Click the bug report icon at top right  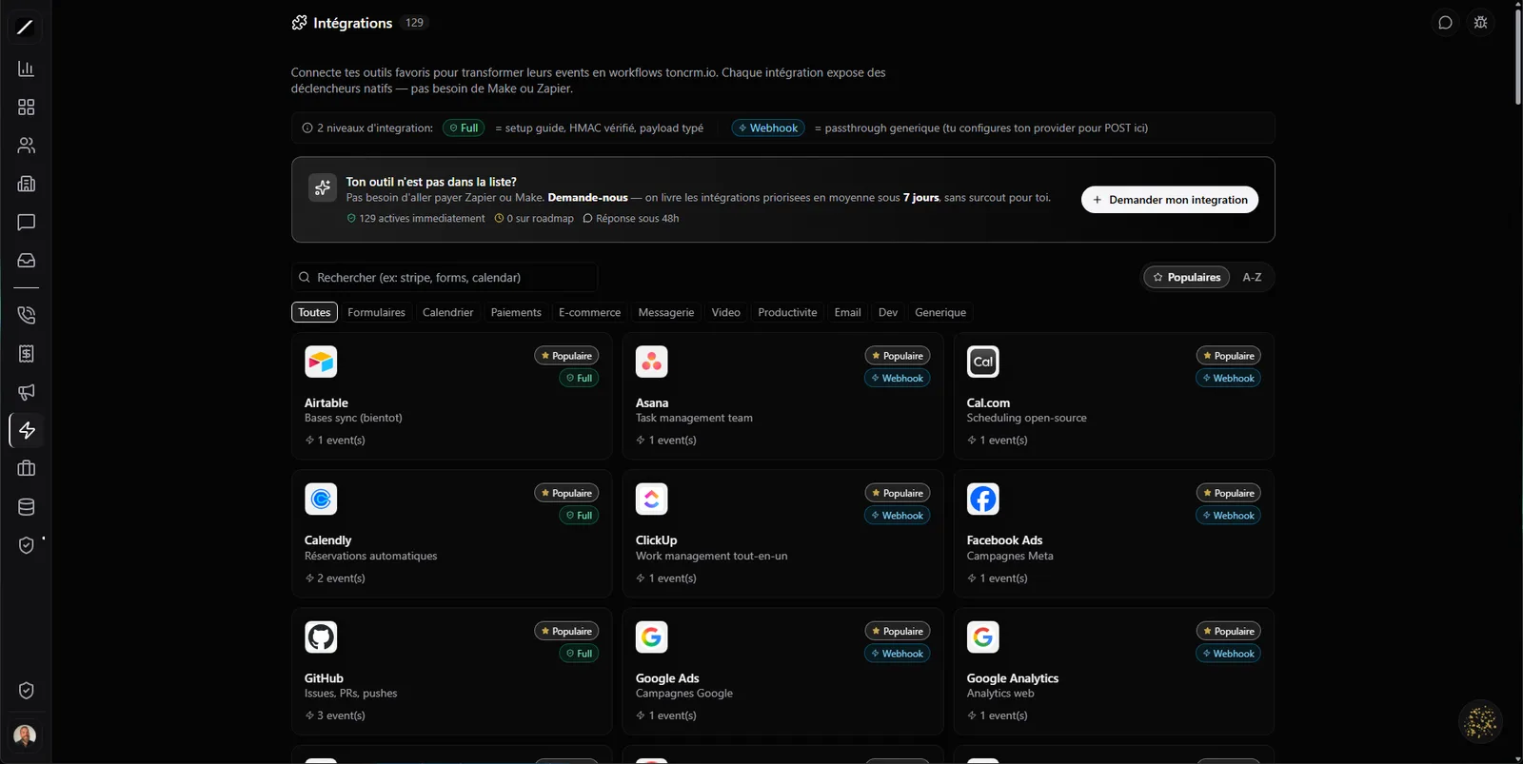[1480, 23]
